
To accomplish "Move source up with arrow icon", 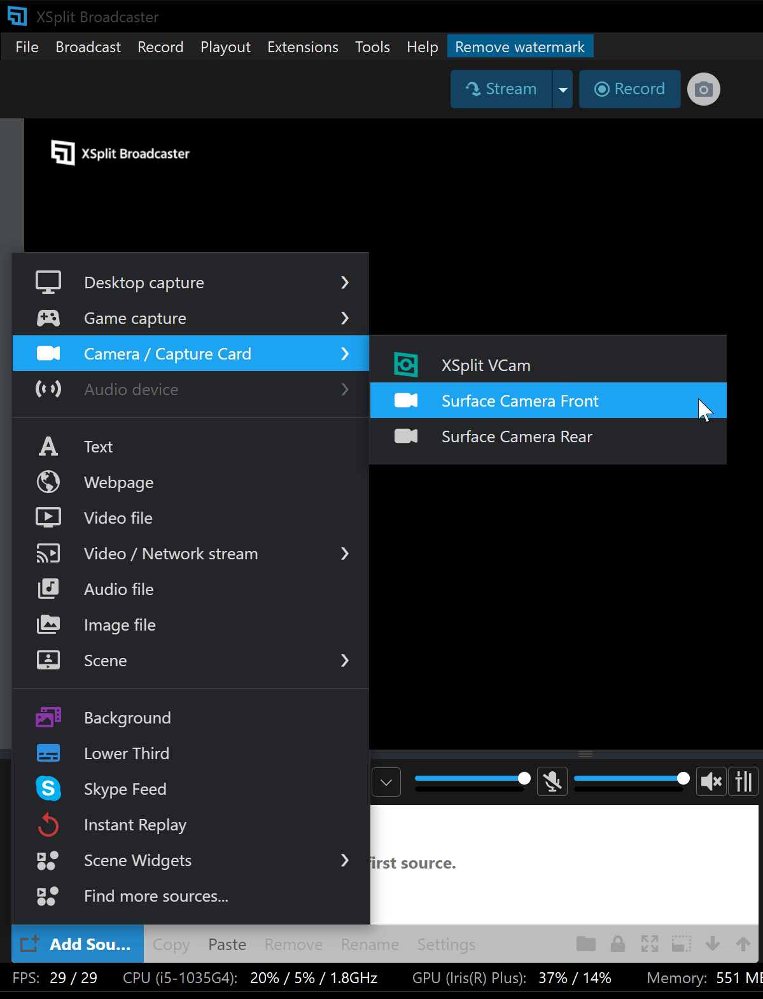I will tap(743, 944).
